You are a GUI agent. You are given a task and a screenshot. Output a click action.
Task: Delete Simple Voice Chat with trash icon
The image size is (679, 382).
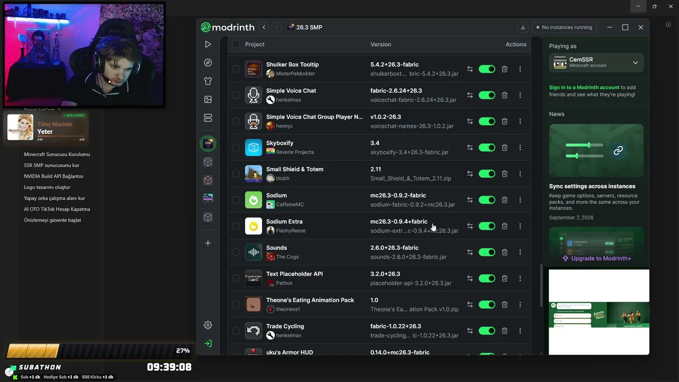point(504,95)
